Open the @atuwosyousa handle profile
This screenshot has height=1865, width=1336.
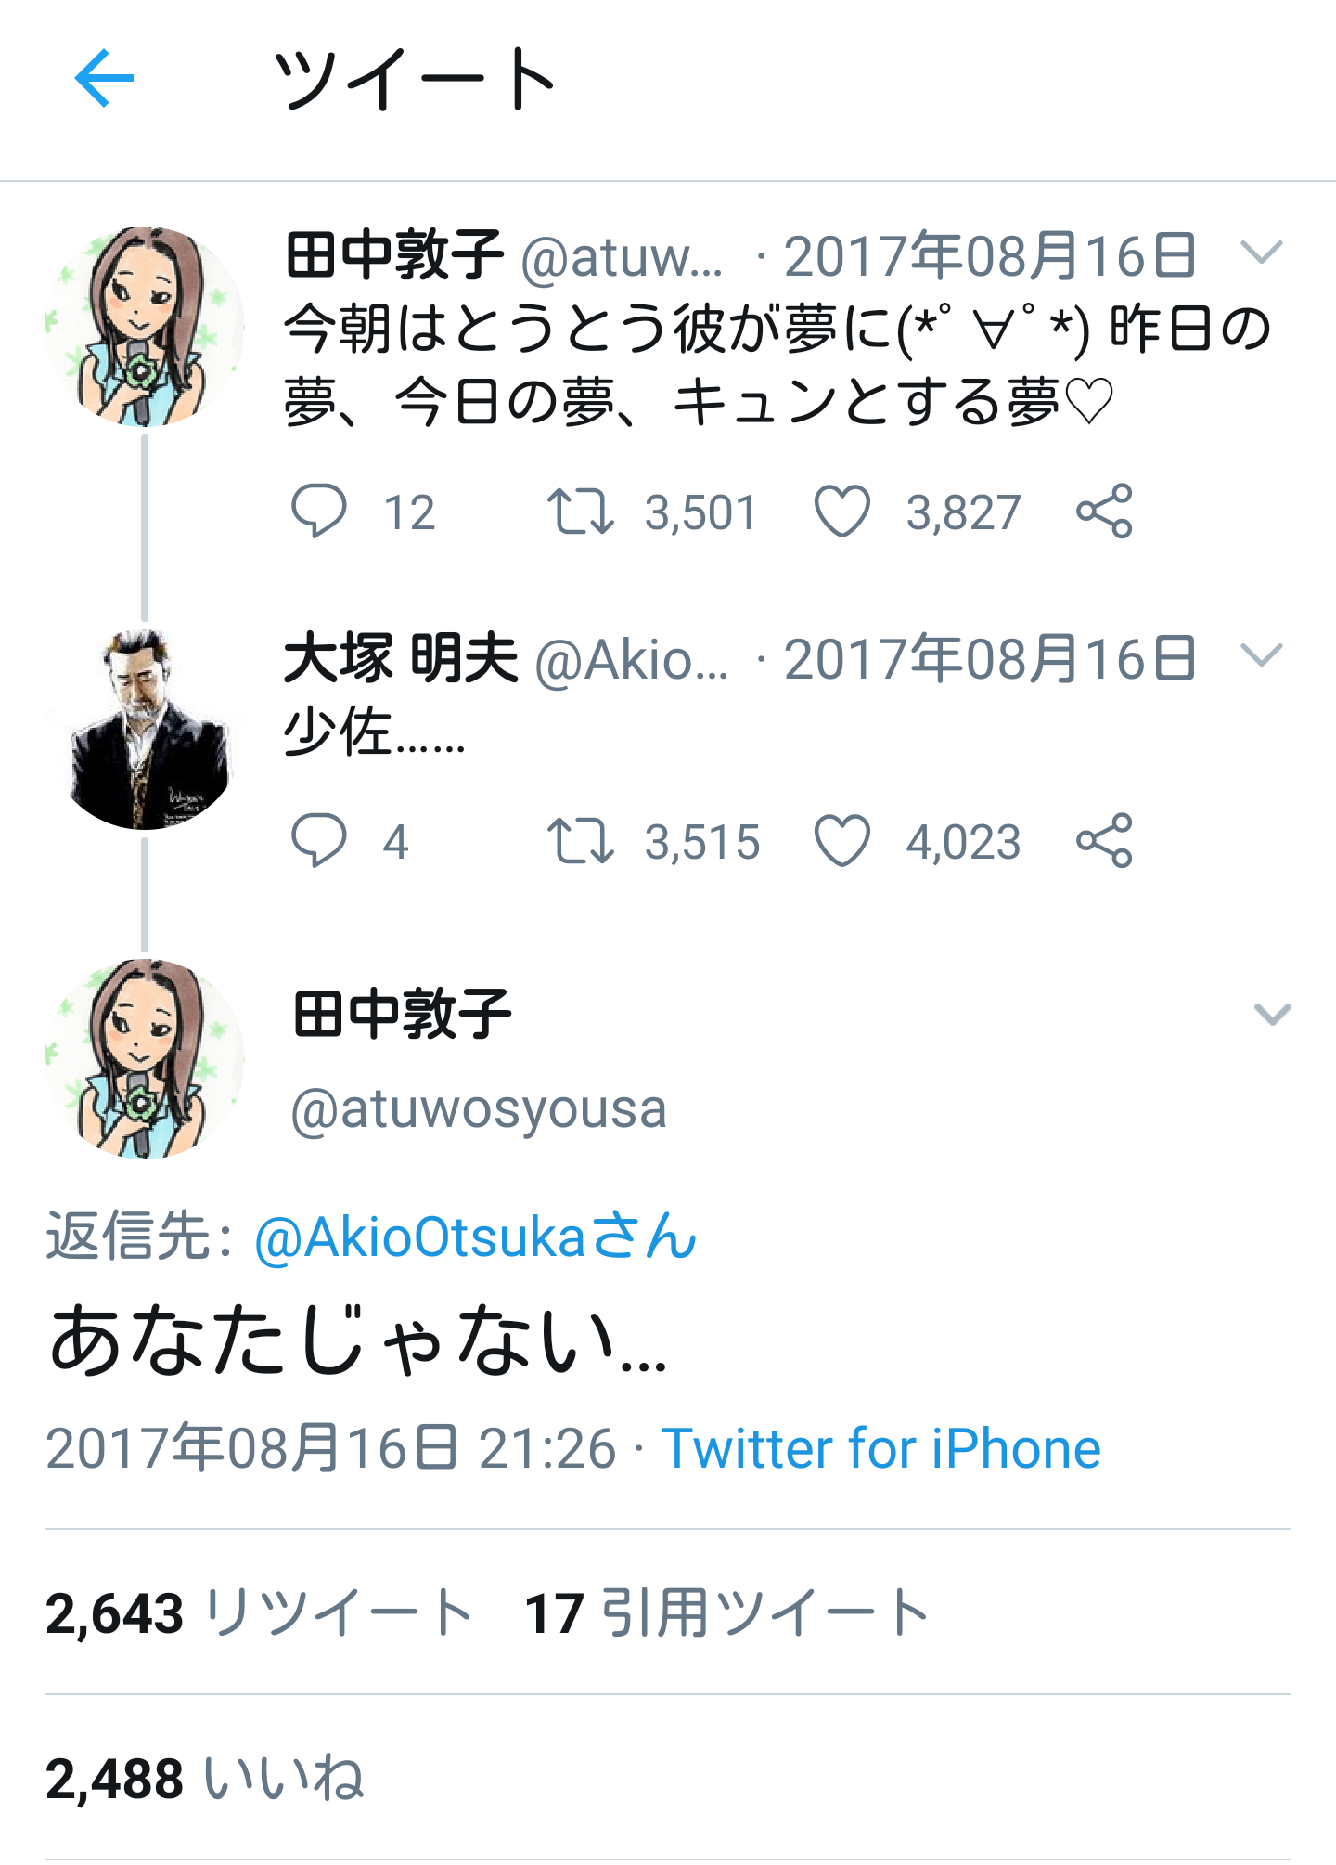[x=479, y=1109]
